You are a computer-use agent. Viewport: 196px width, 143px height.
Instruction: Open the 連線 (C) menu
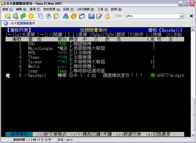coord(8,9)
